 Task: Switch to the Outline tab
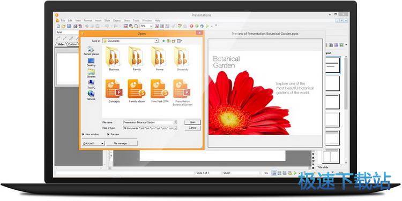(72, 44)
